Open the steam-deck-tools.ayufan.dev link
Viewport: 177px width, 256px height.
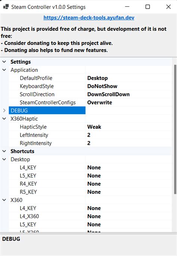coord(89,18)
